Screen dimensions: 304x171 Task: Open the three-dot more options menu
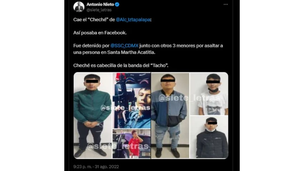pos(225,4)
